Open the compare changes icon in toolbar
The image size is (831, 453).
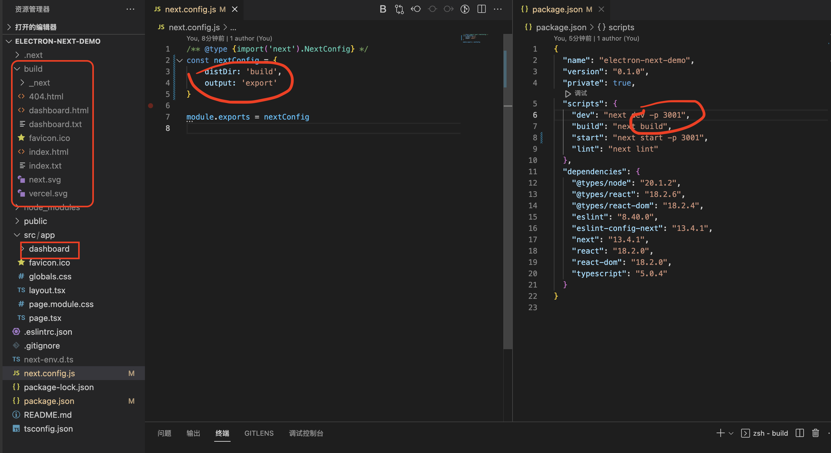[x=399, y=9]
